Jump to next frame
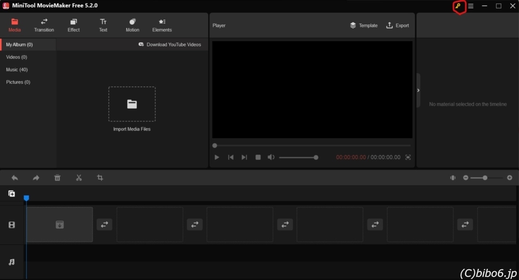The height and width of the screenshot is (280, 519). [244, 157]
